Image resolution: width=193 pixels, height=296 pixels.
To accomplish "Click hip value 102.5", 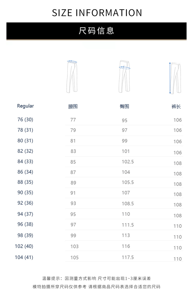I will (128, 162).
